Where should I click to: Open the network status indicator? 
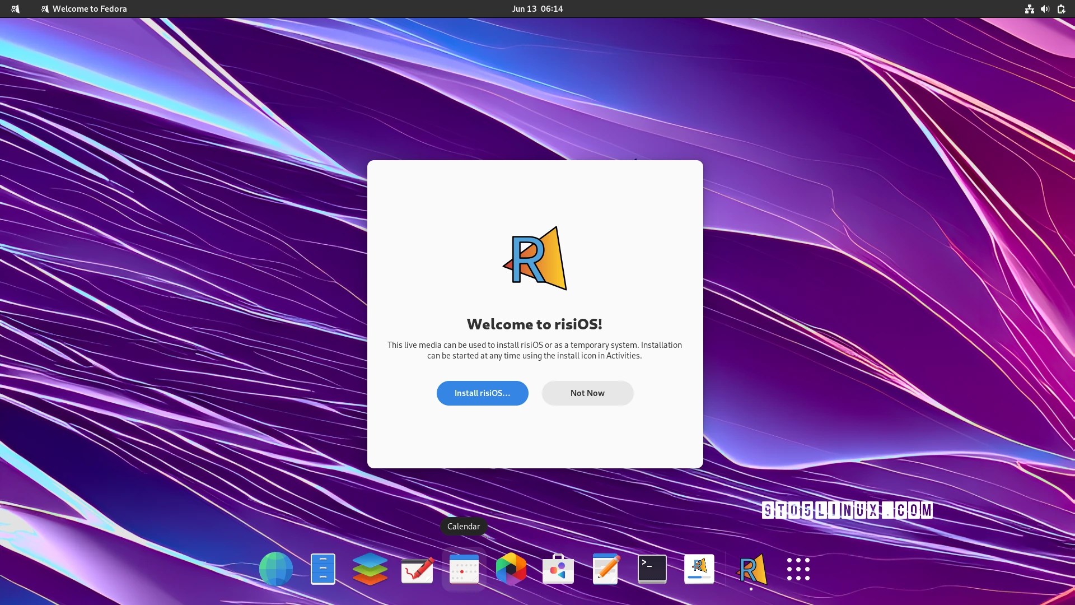(x=1029, y=9)
